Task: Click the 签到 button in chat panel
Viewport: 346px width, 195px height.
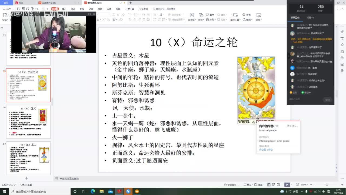Action: pyautogui.click(x=293, y=92)
